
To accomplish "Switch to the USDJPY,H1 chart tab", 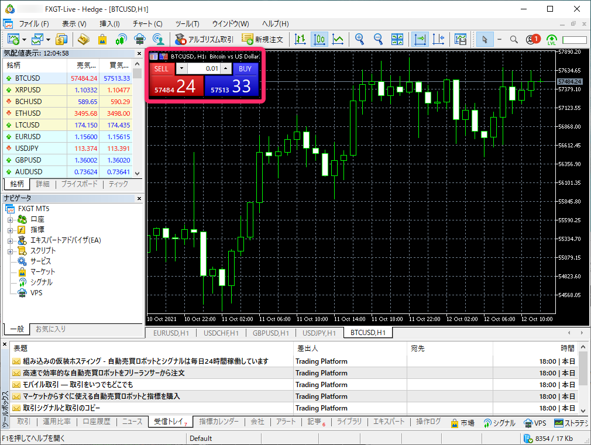I will tap(319, 333).
